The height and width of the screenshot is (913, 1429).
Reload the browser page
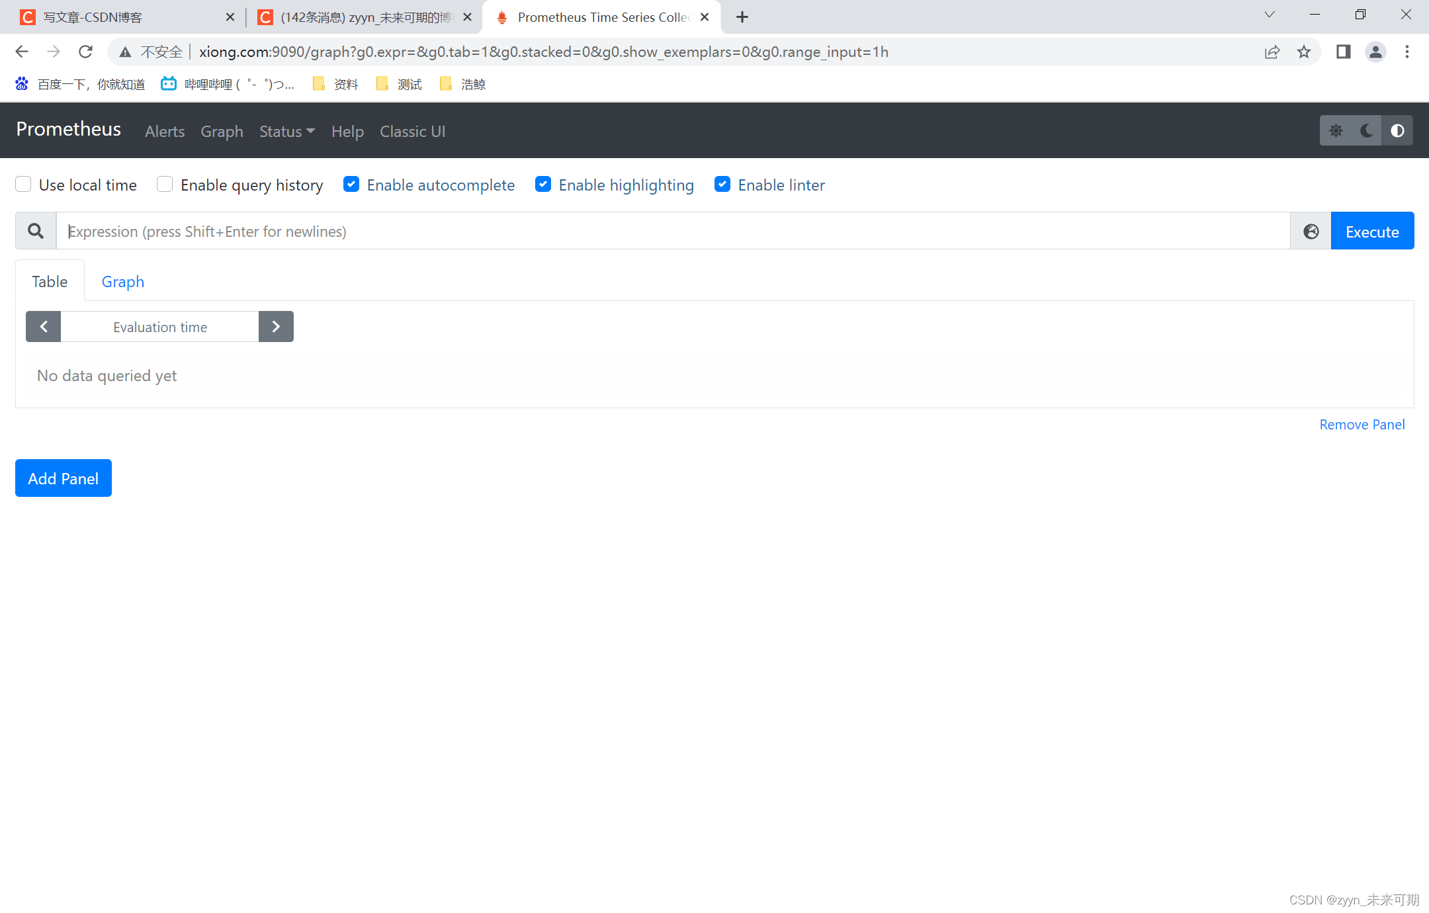tap(85, 52)
